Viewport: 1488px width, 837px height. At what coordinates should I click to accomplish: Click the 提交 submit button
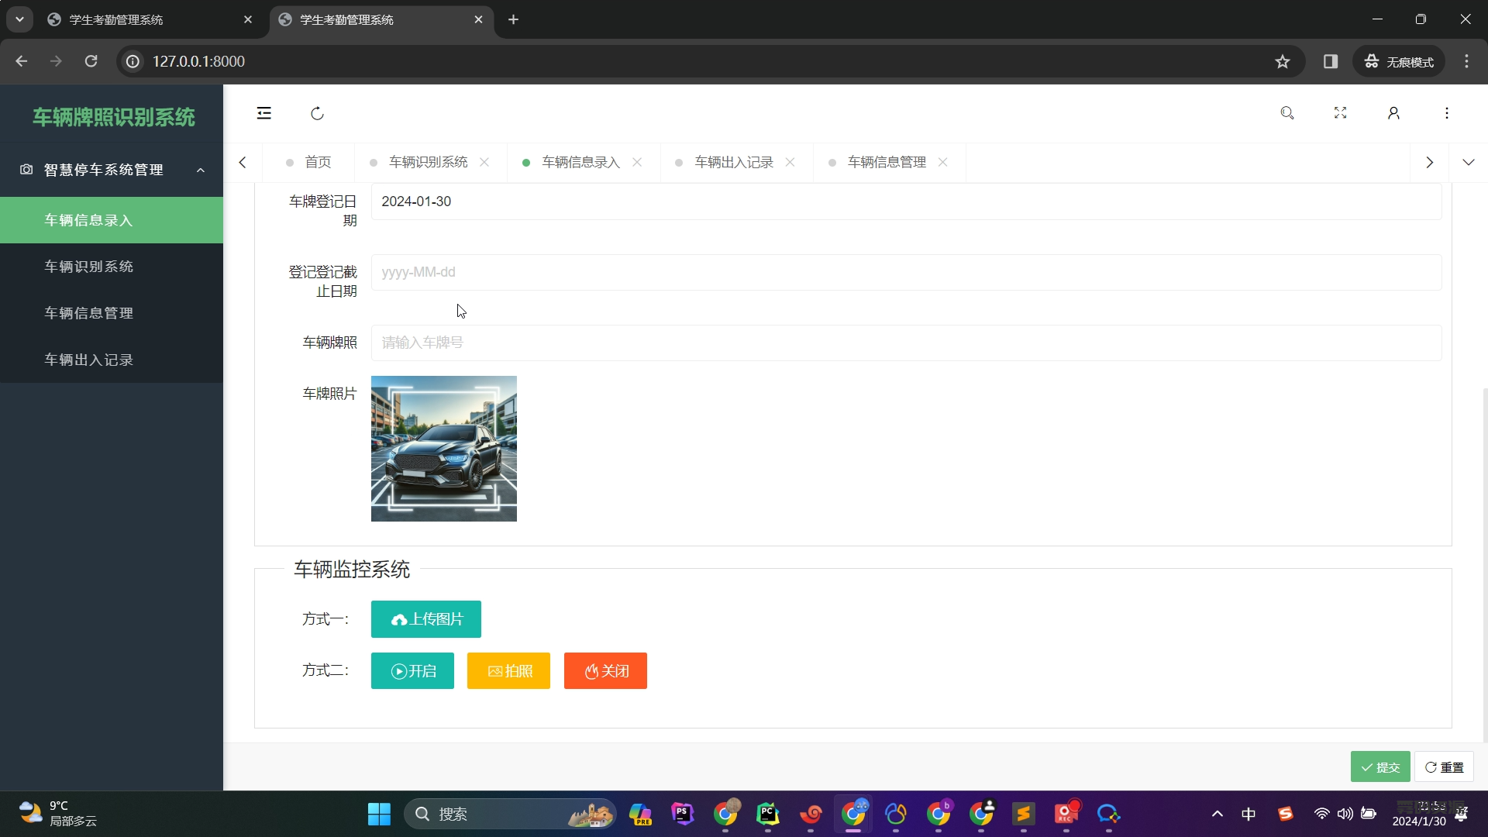click(x=1380, y=766)
